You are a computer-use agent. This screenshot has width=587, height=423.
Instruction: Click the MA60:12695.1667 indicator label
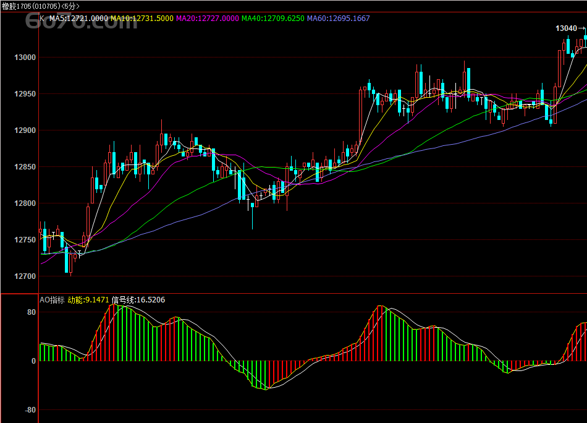point(339,19)
